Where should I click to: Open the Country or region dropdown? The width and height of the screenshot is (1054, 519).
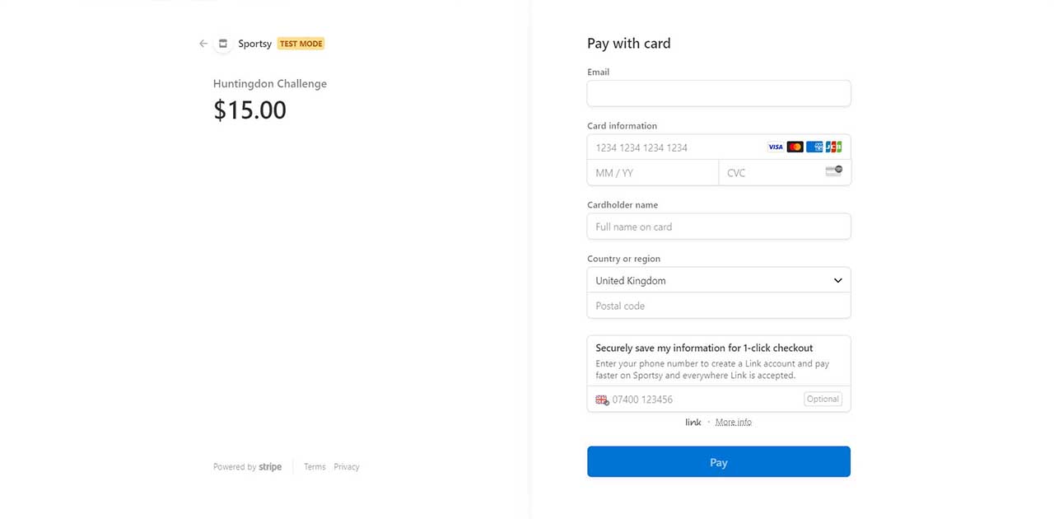[x=719, y=280]
